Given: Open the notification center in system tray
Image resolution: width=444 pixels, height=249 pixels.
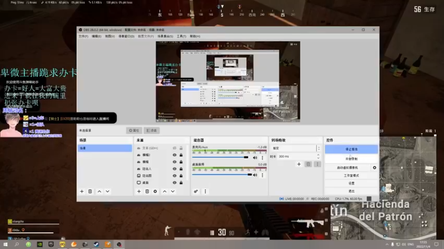Looking at the screenshot, I should (436, 244).
